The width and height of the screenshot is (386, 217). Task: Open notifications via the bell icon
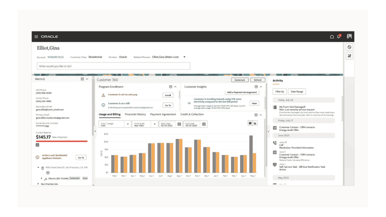339,37
